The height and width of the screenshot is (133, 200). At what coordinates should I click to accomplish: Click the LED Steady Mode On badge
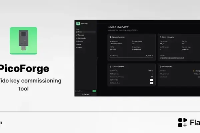point(152,83)
